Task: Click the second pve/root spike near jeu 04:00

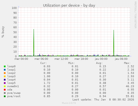Action: pyautogui.click(x=114, y=43)
